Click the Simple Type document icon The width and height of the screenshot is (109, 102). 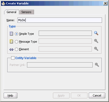(11, 34)
